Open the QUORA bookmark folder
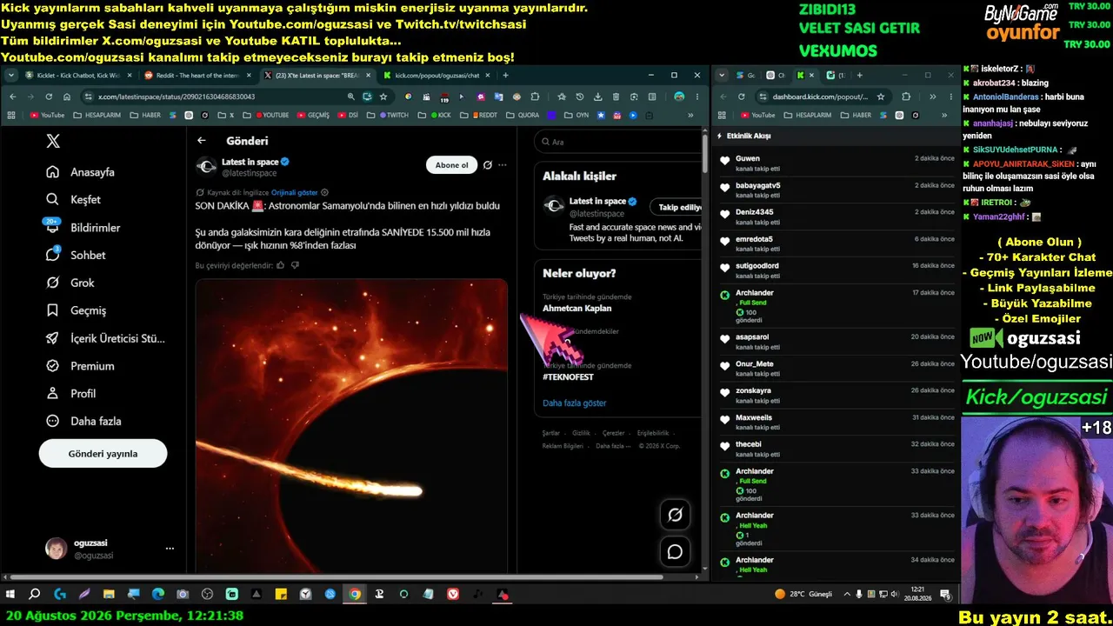The width and height of the screenshot is (1113, 626). 523,115
